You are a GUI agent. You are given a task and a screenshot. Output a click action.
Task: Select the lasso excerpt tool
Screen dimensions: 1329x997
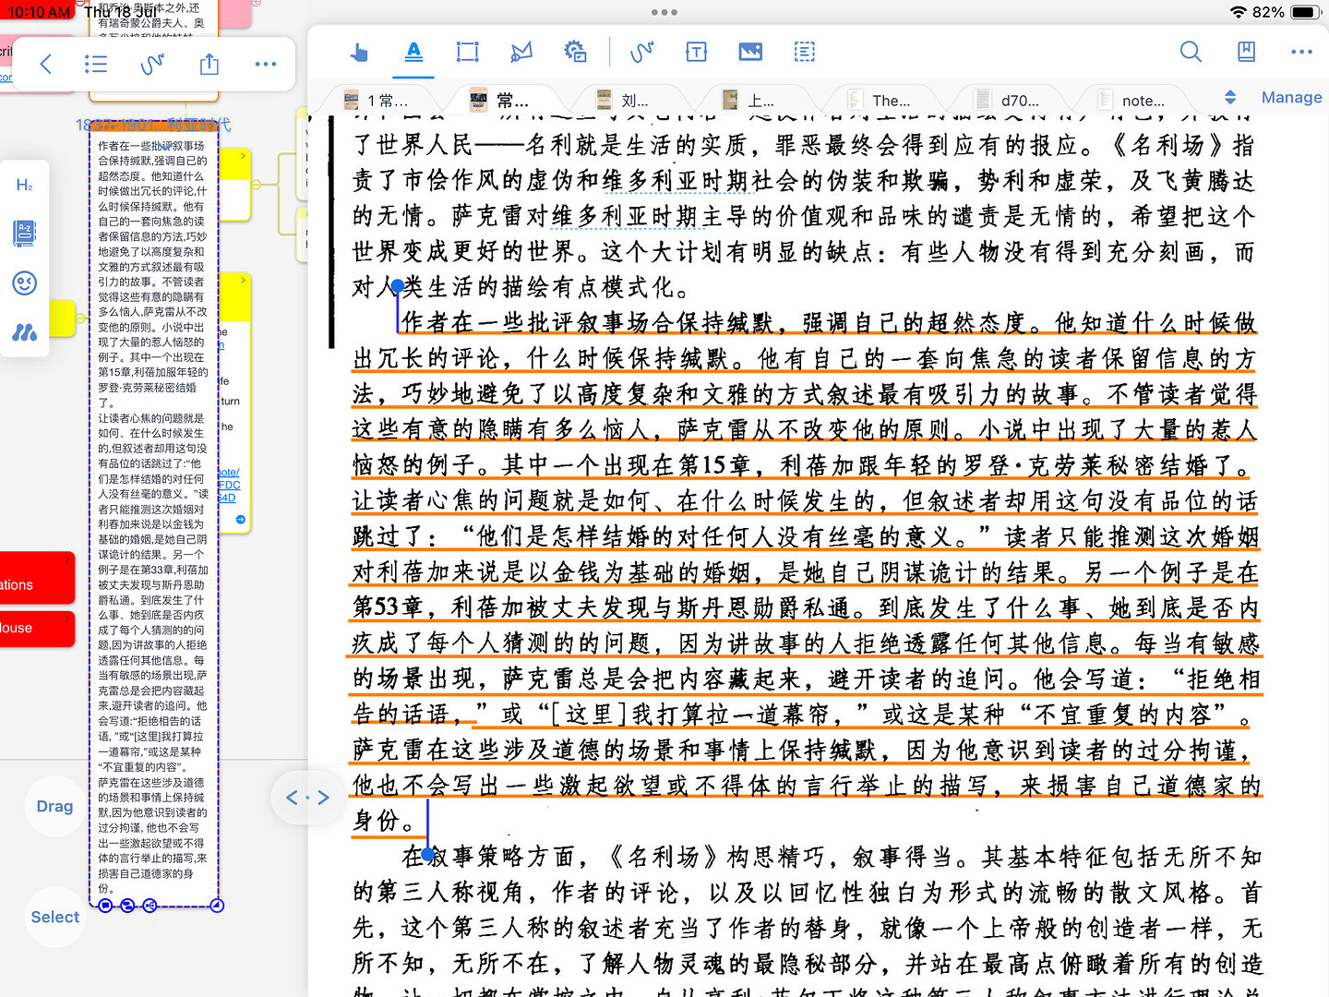pos(521,52)
